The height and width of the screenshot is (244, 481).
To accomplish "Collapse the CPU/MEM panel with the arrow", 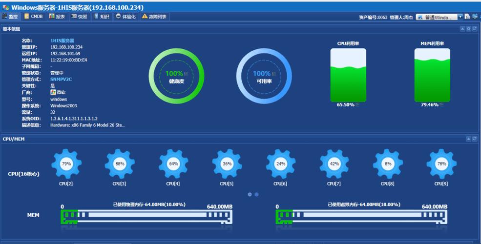I will (468, 139).
